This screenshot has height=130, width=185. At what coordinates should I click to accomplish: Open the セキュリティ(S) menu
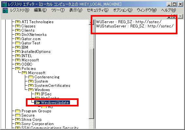click(x=98, y=10)
